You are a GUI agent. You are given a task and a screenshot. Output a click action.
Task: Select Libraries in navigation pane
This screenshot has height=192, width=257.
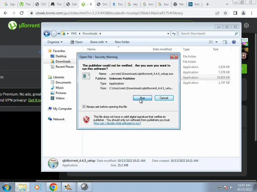click(x=56, y=77)
